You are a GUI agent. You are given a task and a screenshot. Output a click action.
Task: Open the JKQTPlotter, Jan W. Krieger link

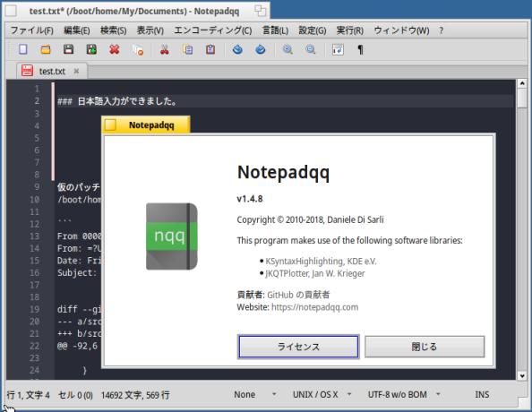click(x=315, y=273)
